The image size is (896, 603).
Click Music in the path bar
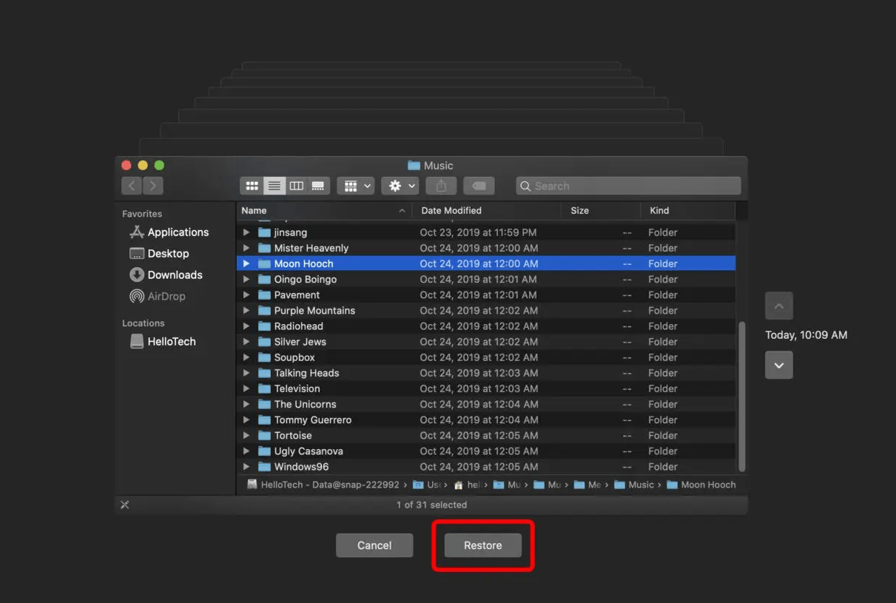[x=635, y=485]
